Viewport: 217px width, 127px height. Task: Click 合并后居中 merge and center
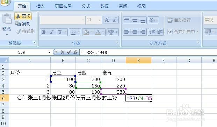[181, 32]
